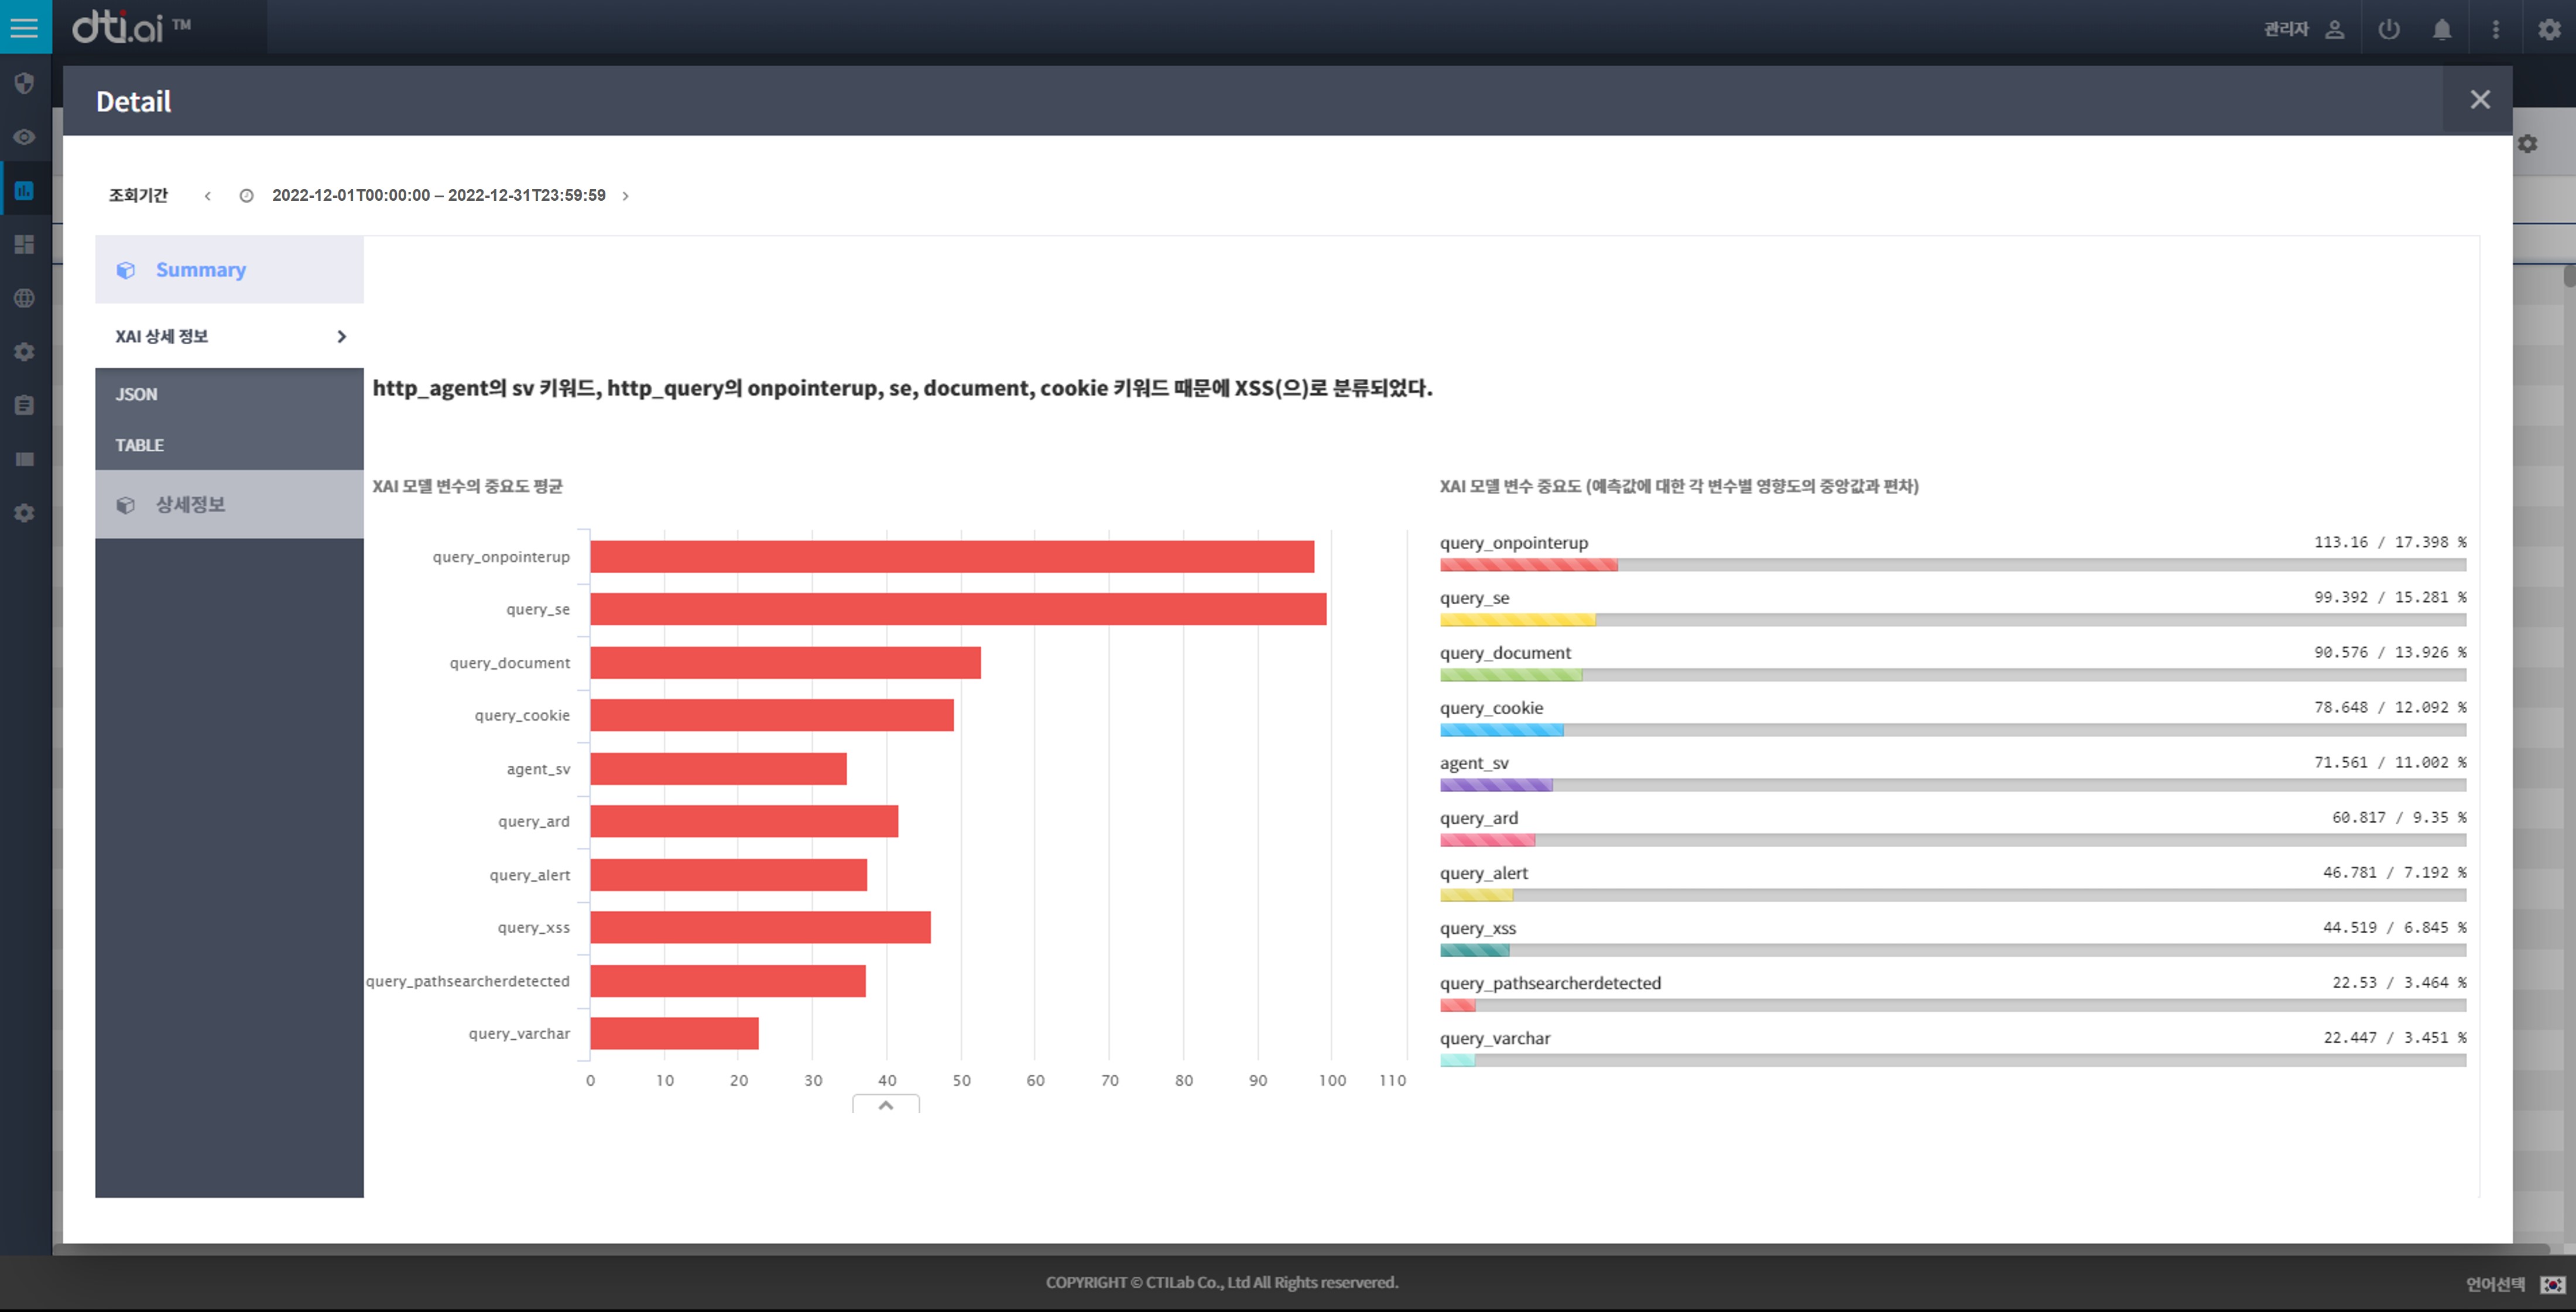
Task: Open the hamburger menu
Action: pos(25,27)
